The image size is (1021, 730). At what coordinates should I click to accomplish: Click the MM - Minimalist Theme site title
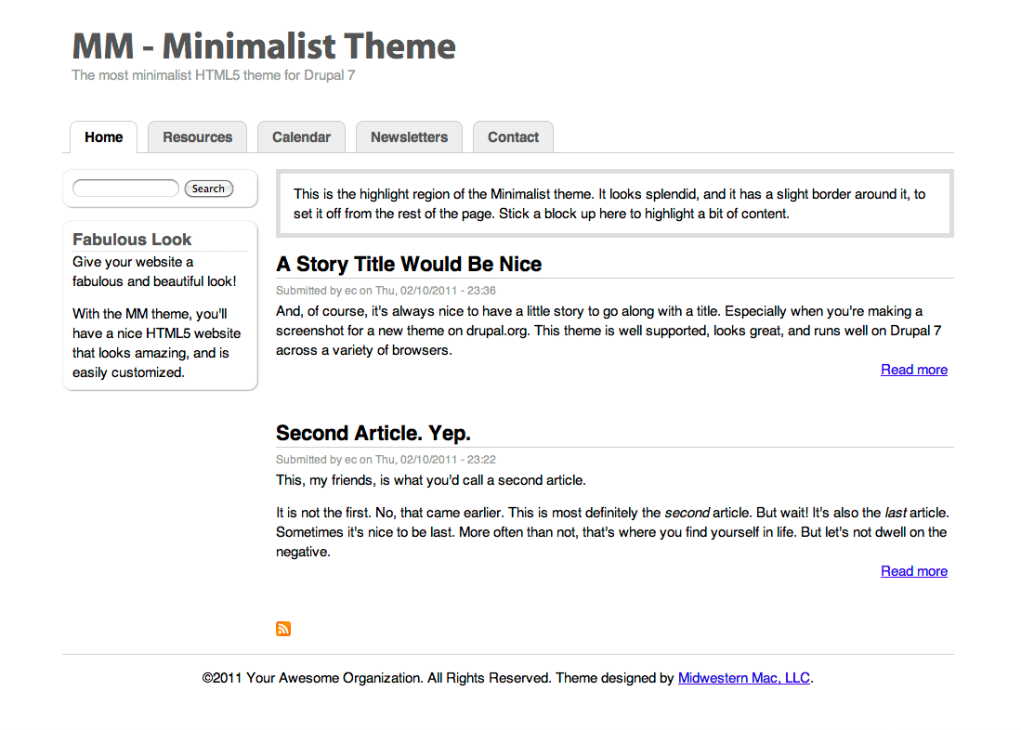(x=264, y=46)
